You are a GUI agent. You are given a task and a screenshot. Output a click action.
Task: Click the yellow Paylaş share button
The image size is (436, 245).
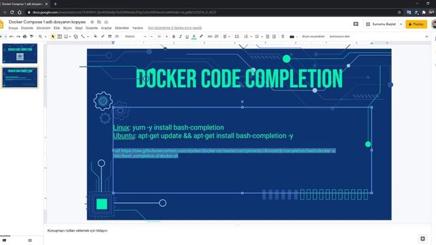(x=416, y=24)
